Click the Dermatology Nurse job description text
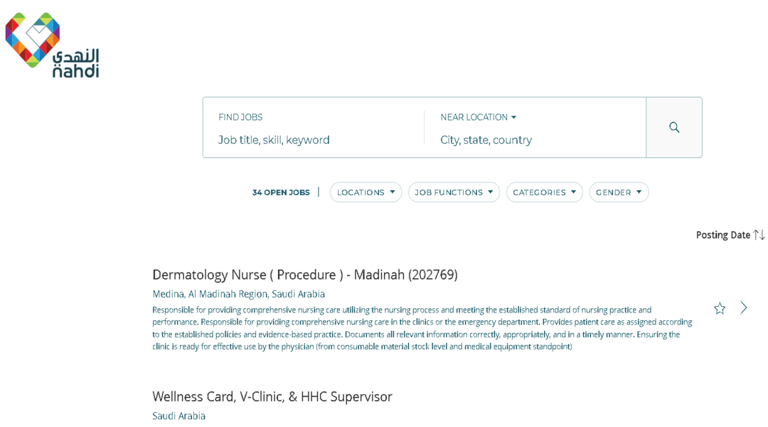The height and width of the screenshot is (427, 768). click(x=422, y=328)
